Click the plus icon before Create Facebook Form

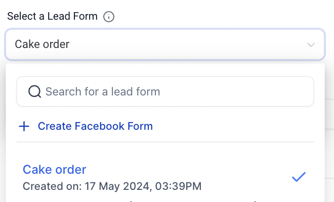click(24, 126)
